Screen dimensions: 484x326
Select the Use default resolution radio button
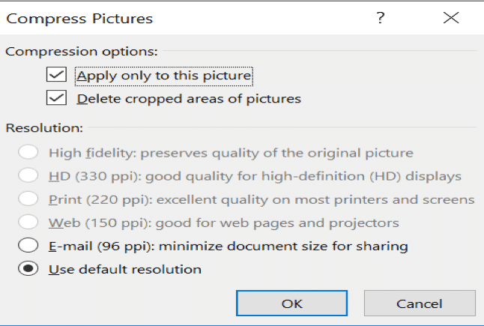[x=28, y=268]
